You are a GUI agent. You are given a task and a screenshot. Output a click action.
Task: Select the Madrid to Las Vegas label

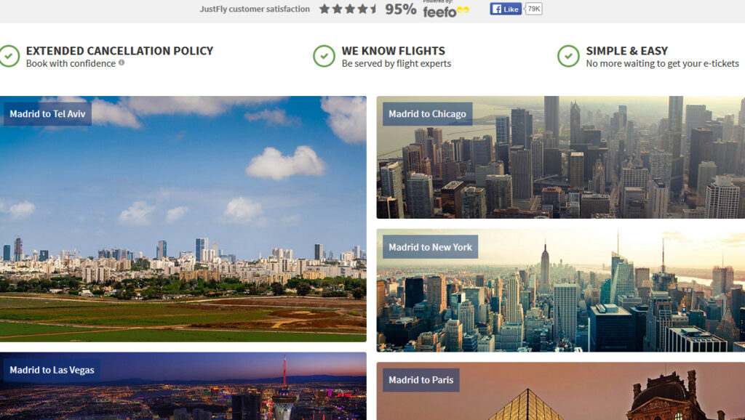pos(52,370)
